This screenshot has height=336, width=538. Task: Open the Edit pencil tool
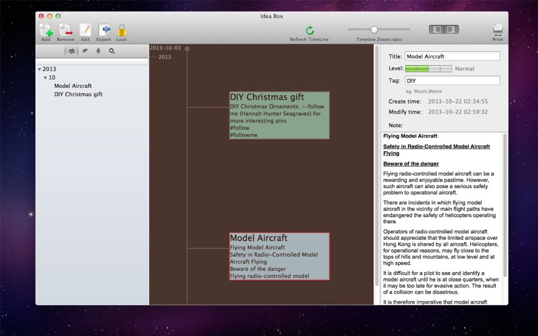[85, 30]
